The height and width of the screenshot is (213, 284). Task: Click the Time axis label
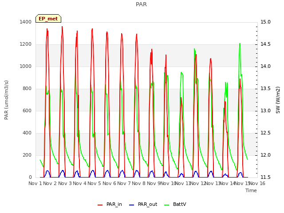251,190
